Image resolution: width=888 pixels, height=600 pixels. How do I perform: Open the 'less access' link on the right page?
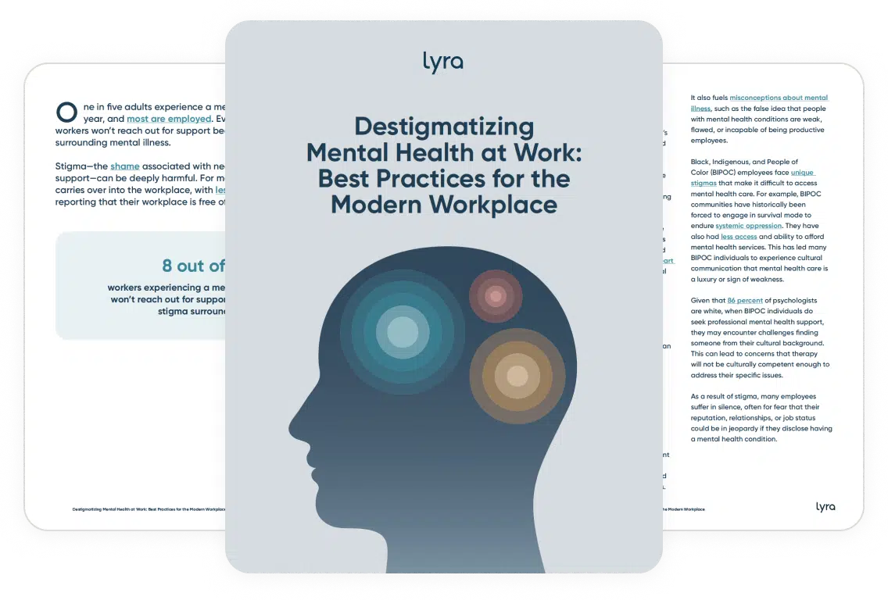tap(739, 237)
